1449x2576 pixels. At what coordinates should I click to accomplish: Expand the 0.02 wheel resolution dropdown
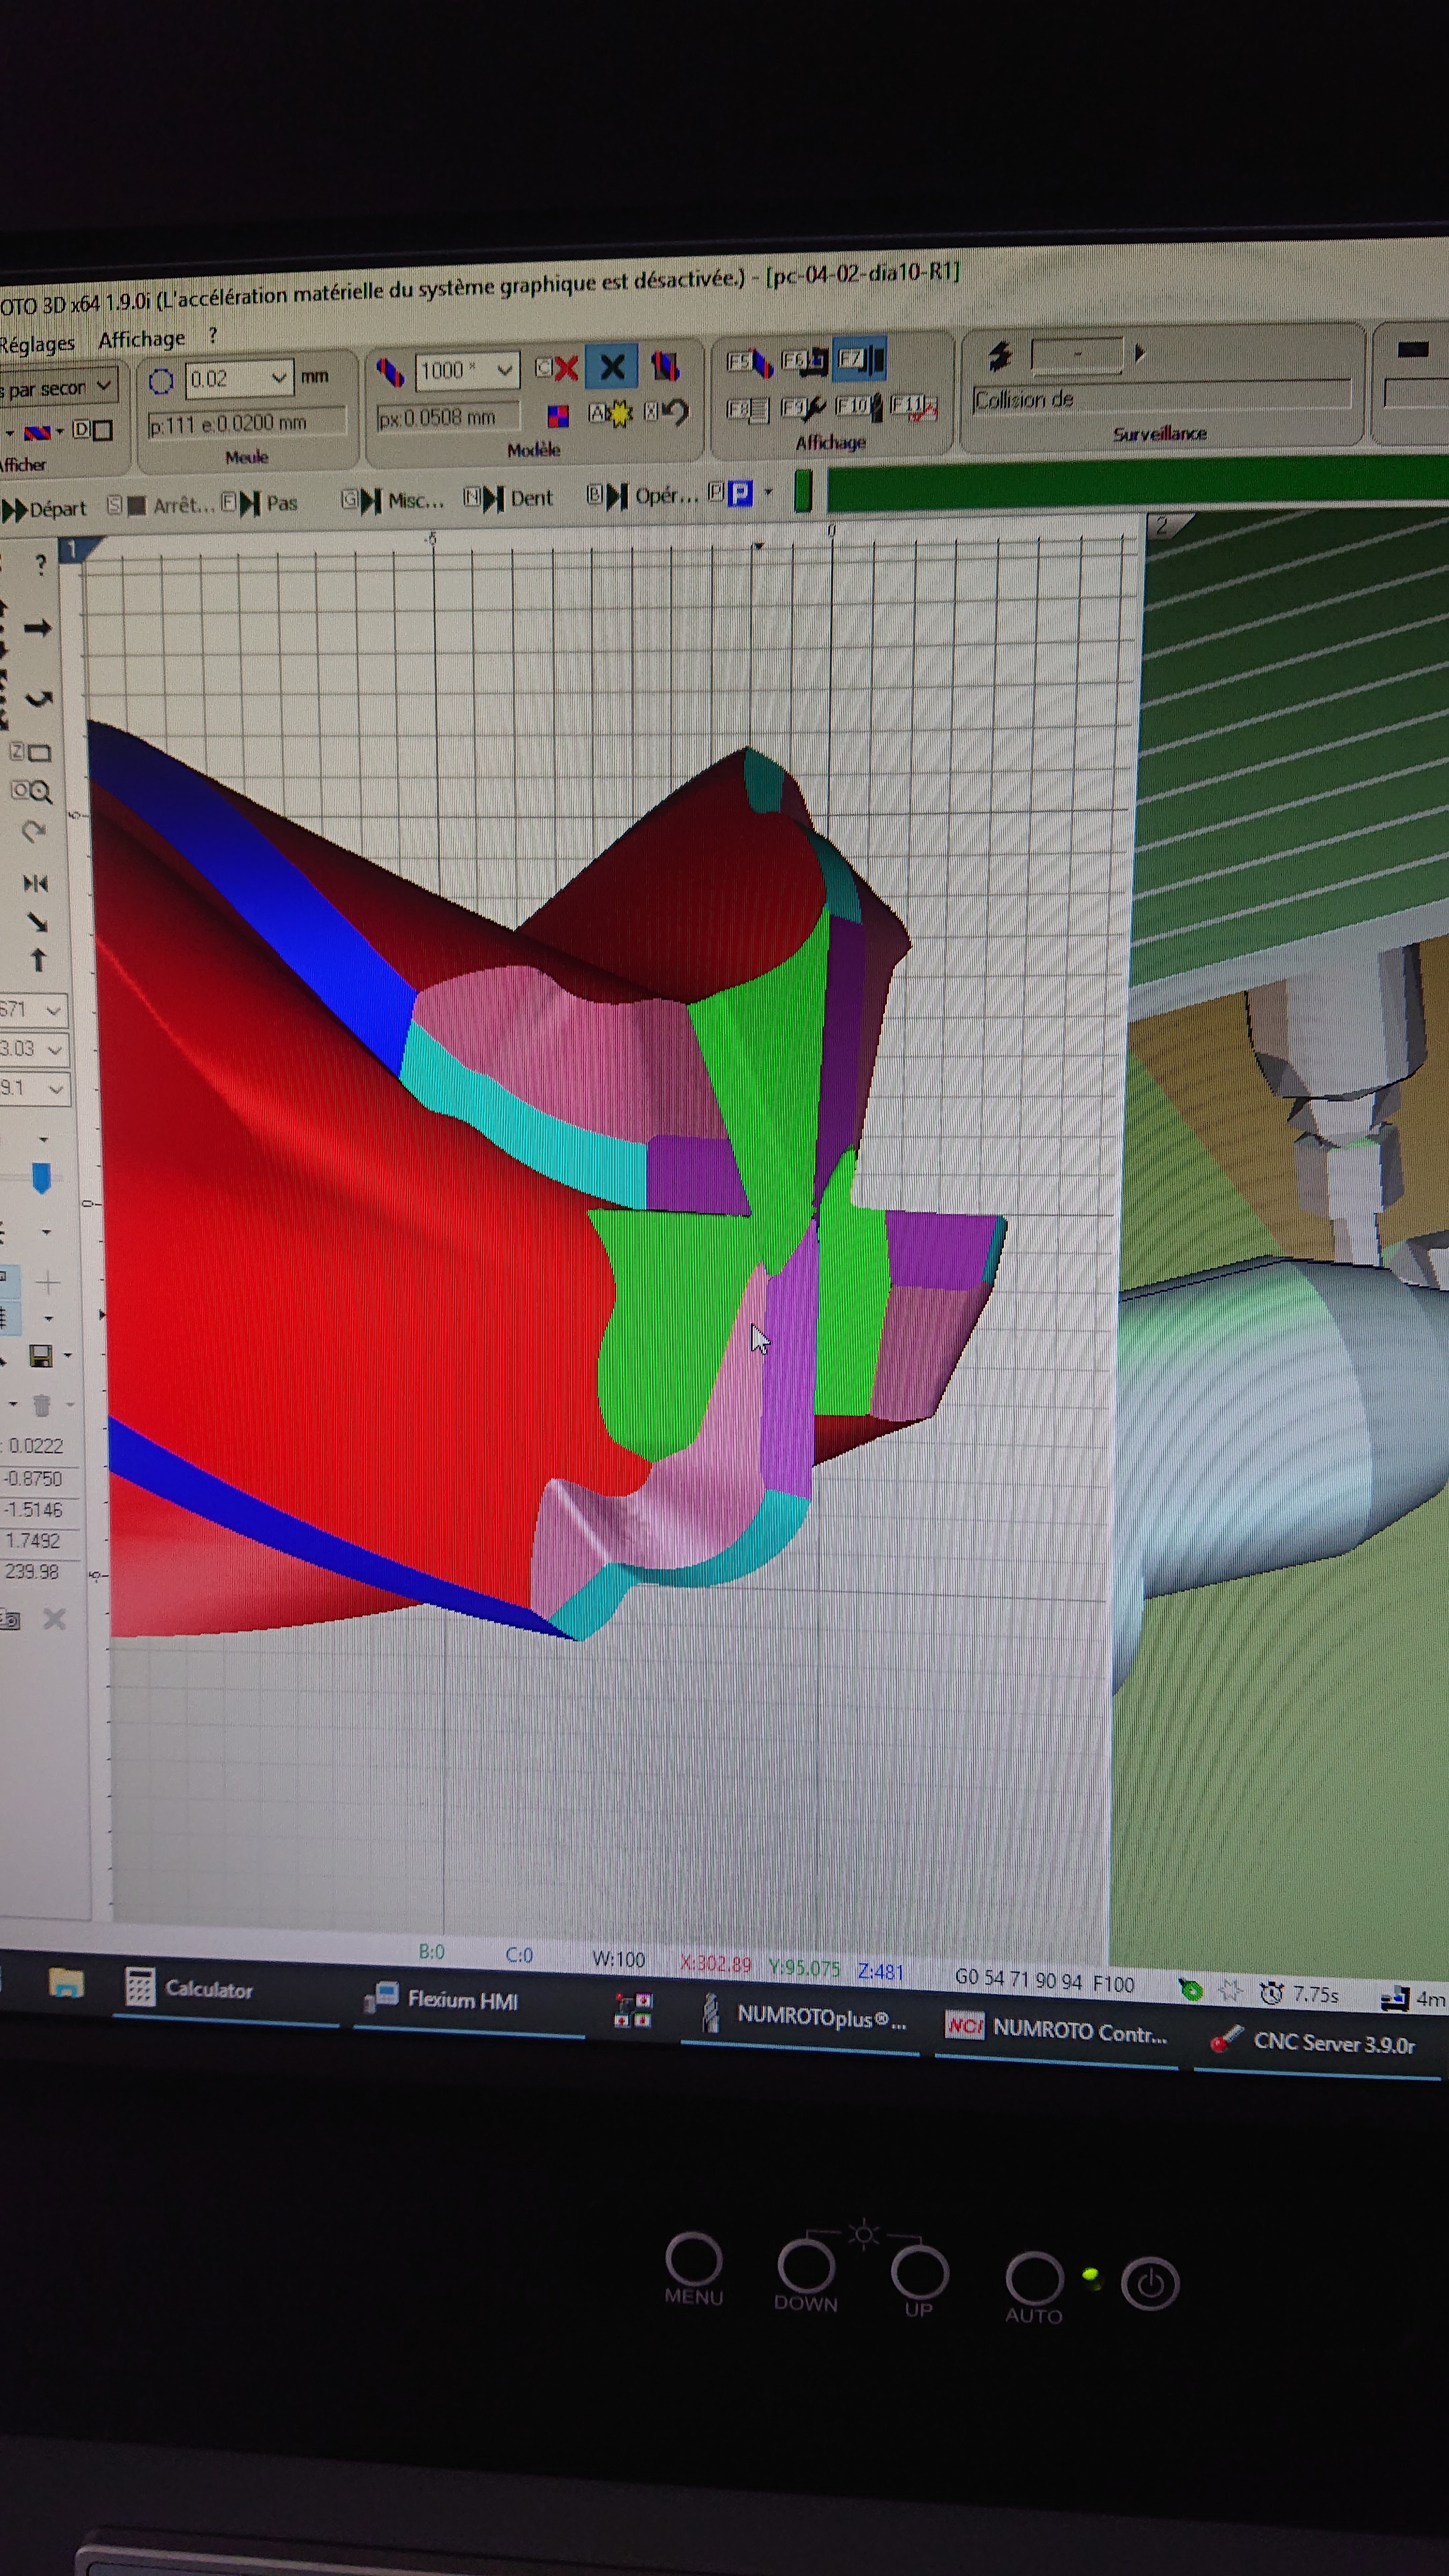279,377
